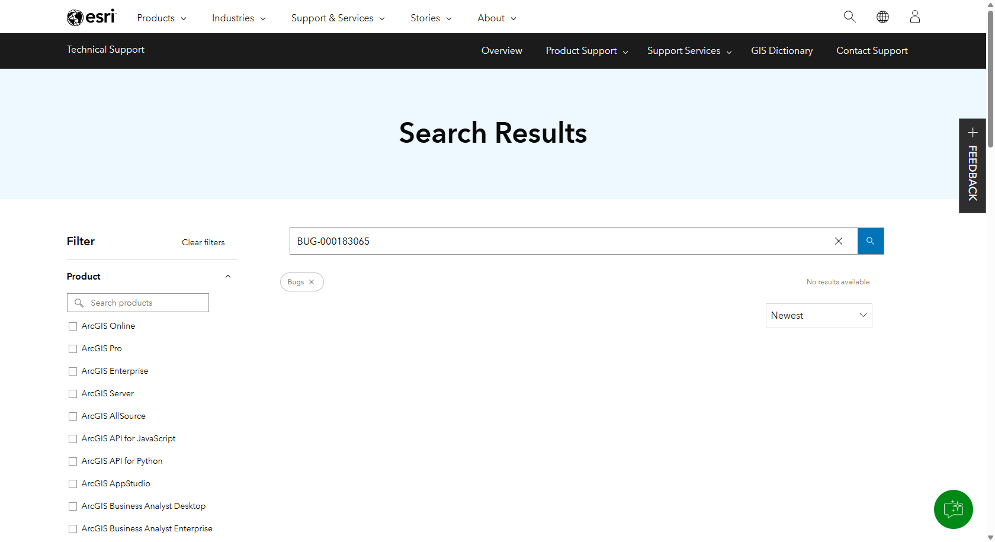The width and height of the screenshot is (995, 542).
Task: Clear the BUG-000183065 search text
Action: click(x=839, y=241)
